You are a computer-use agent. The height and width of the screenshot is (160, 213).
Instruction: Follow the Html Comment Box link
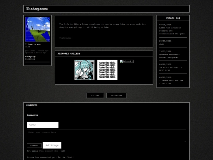tap(49, 151)
